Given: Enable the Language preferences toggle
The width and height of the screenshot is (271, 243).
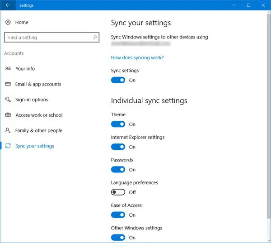Looking at the screenshot, I should [x=118, y=192].
